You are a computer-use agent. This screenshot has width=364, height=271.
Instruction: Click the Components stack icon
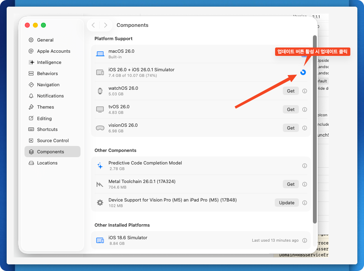coord(31,152)
